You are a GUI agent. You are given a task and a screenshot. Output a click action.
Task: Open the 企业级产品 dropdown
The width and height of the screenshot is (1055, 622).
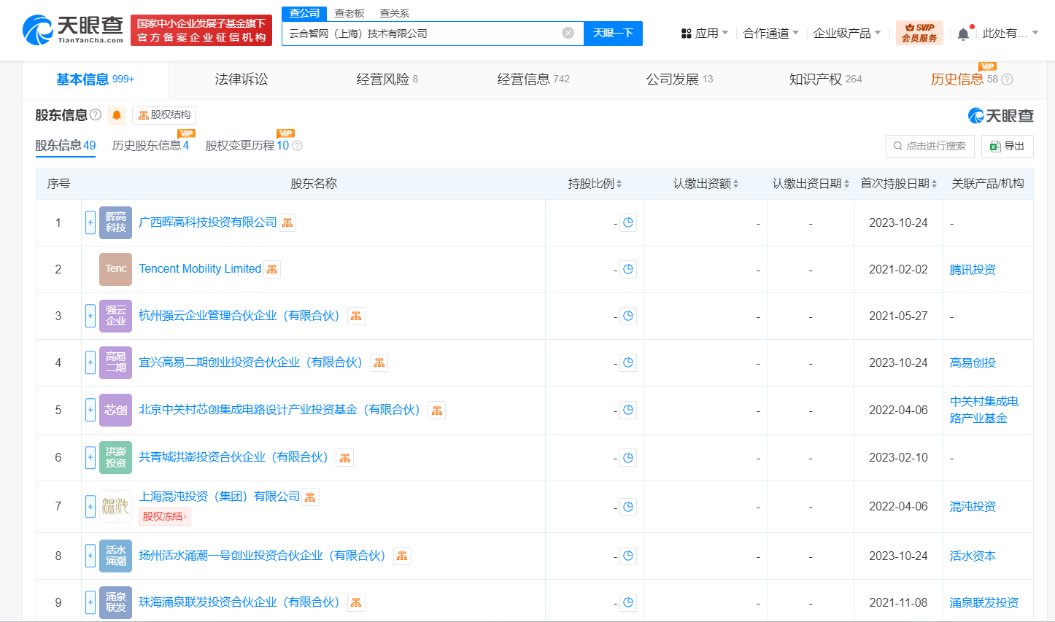coord(847,34)
